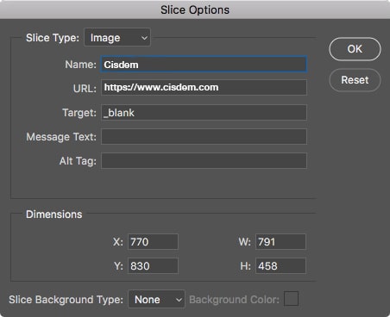The image size is (390, 317).
Task: Click the X dimension field showing 770
Action: click(x=153, y=242)
